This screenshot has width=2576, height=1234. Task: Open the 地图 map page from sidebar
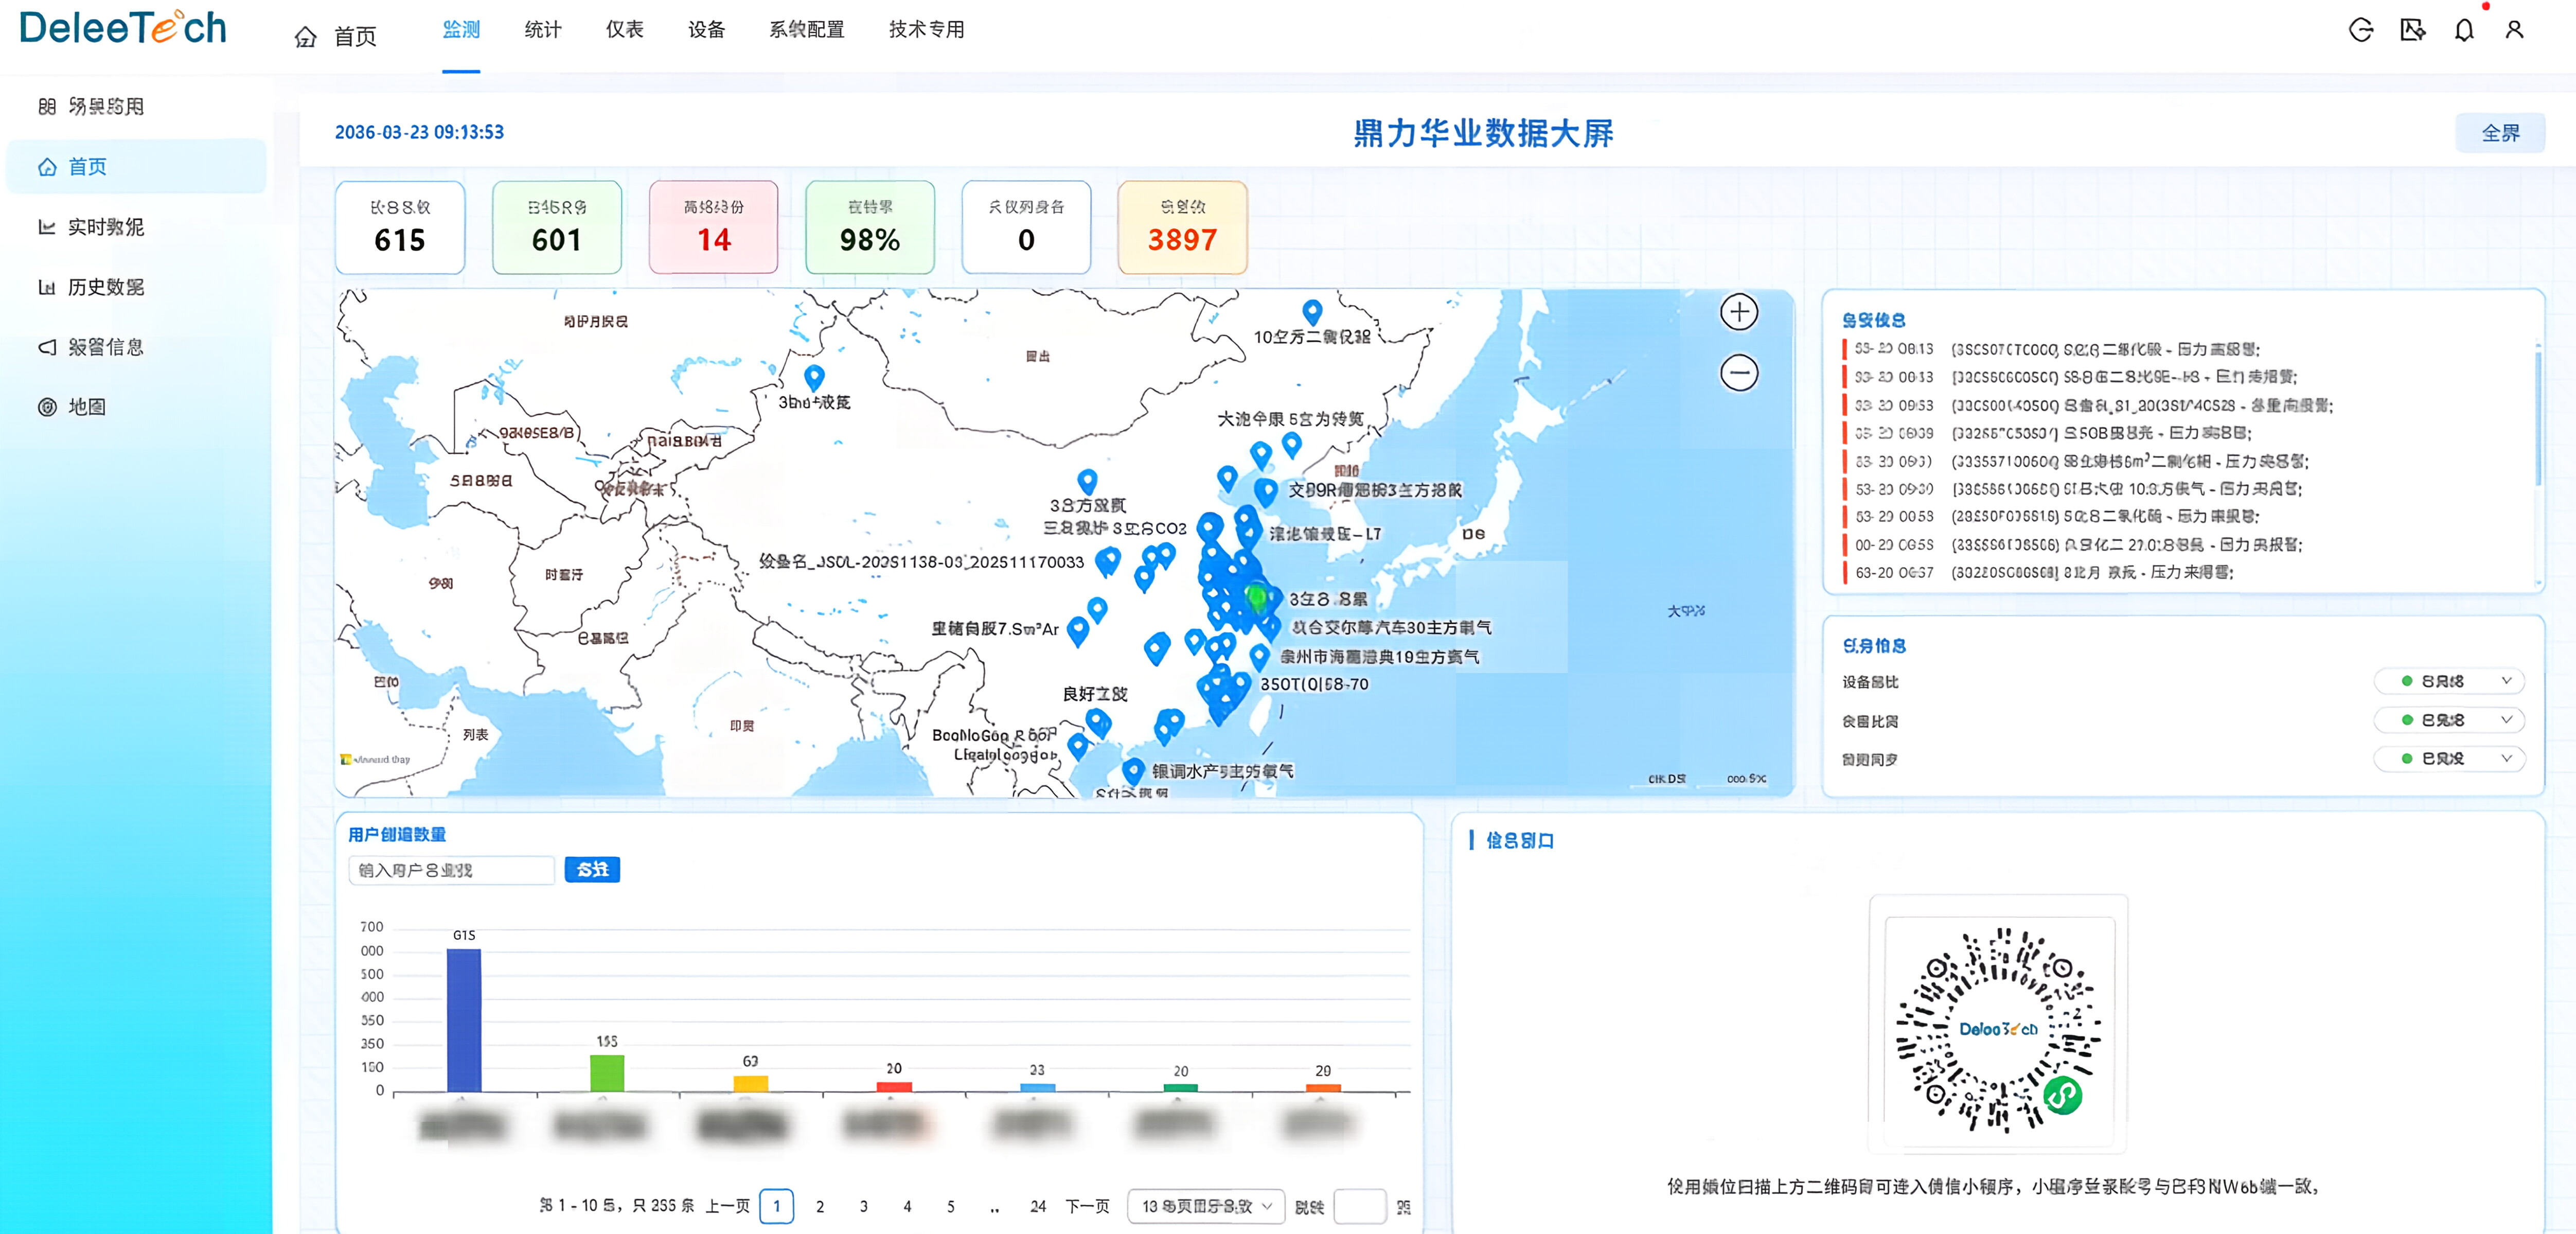[x=47, y=407]
